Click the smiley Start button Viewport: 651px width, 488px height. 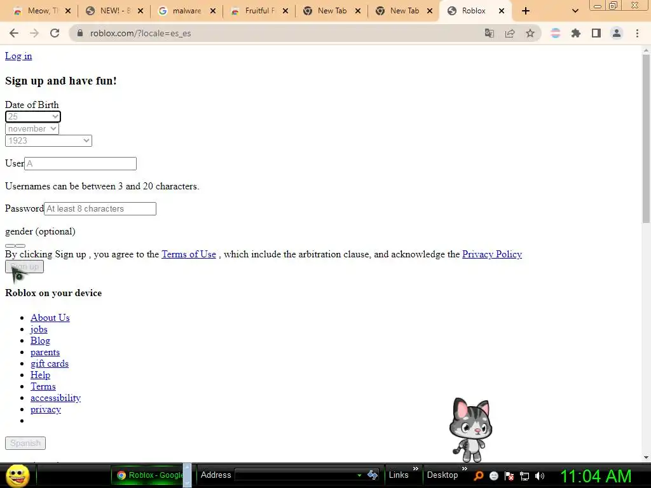coord(17,475)
